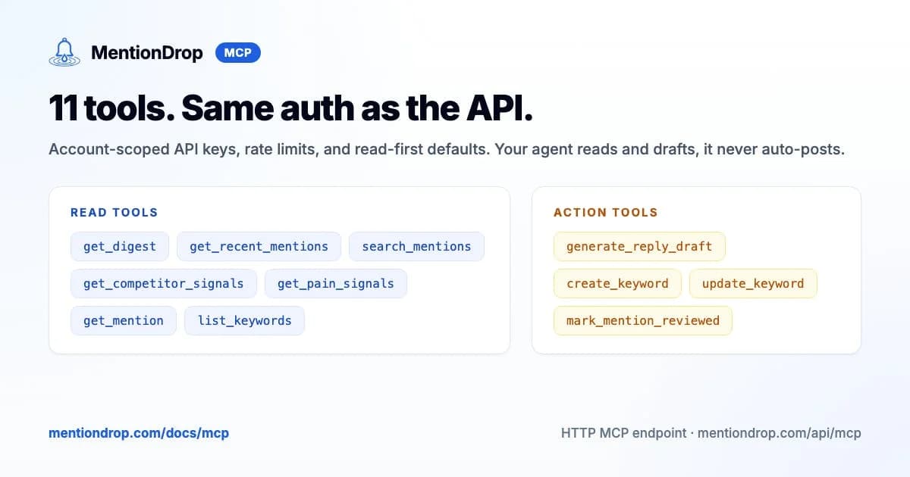Select the update_keyword action chip
Screen dimensions: 910x477
pyautogui.click(x=753, y=283)
